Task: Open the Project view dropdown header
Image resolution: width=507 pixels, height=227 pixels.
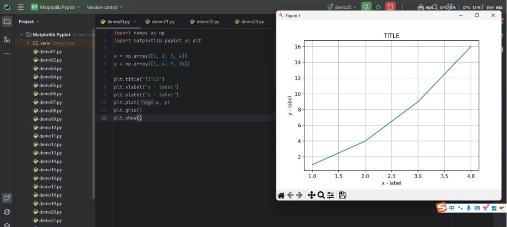Action: (29, 22)
